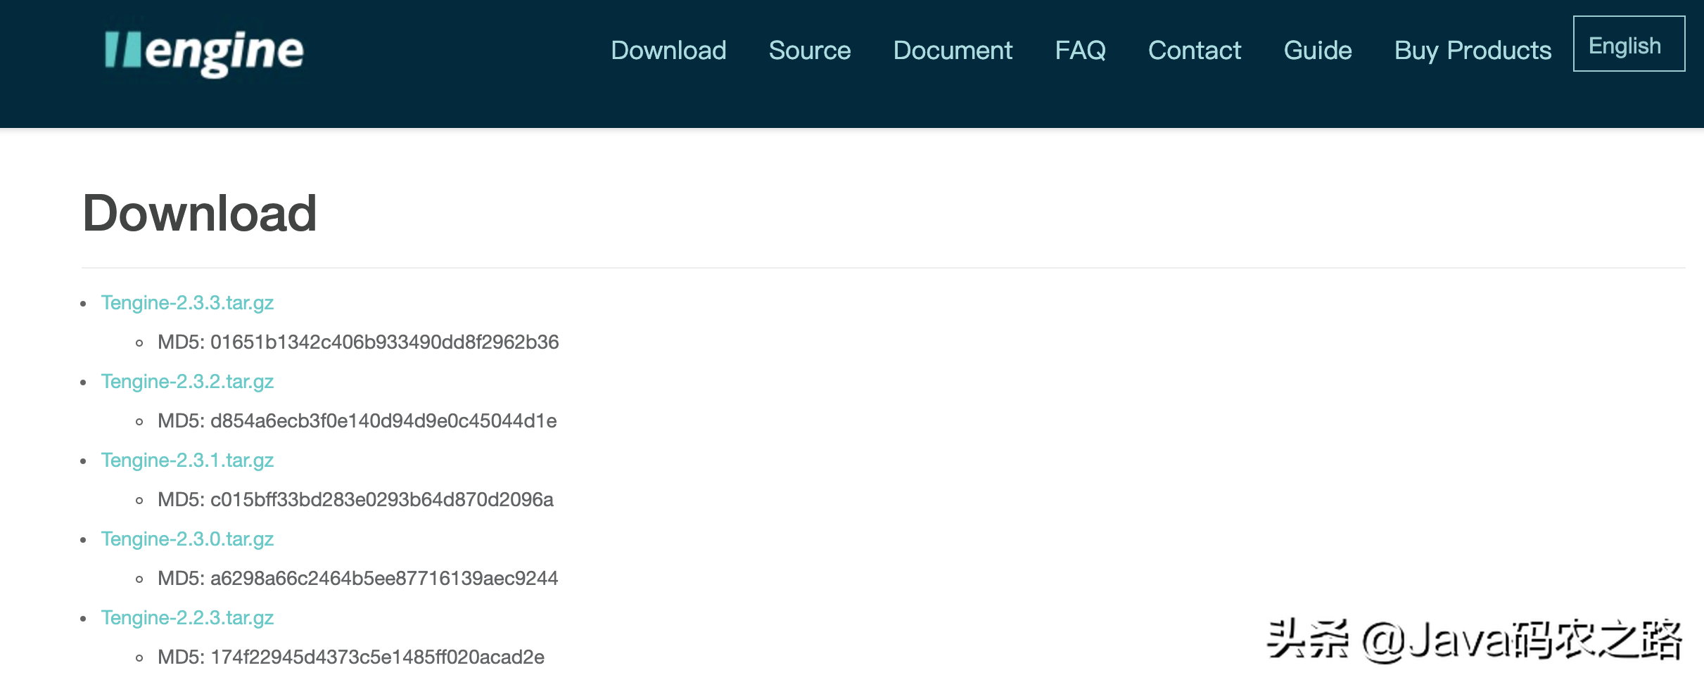1704x682 pixels.
Task: Click the MD5 hash starting with d854a6
Action: click(383, 421)
